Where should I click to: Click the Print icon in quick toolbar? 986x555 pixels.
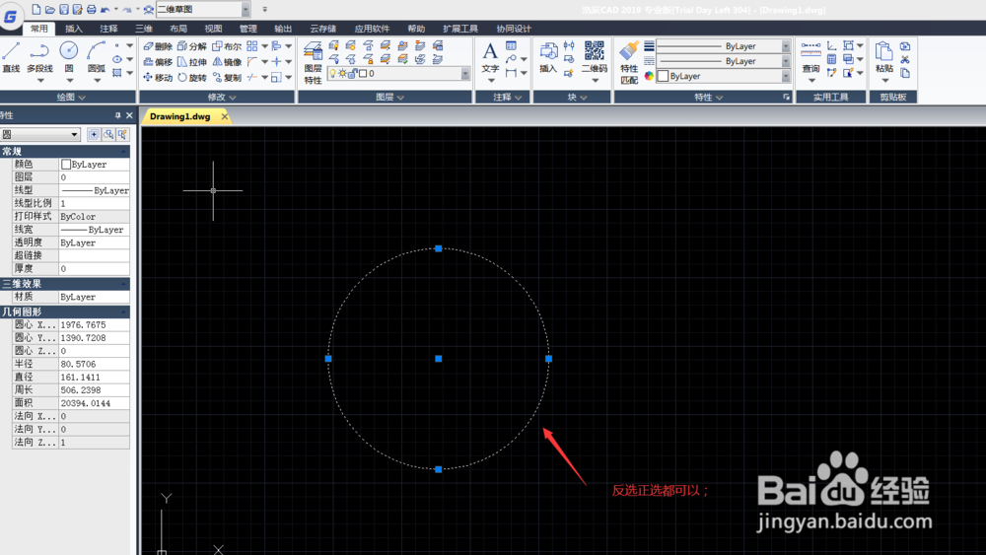click(91, 10)
